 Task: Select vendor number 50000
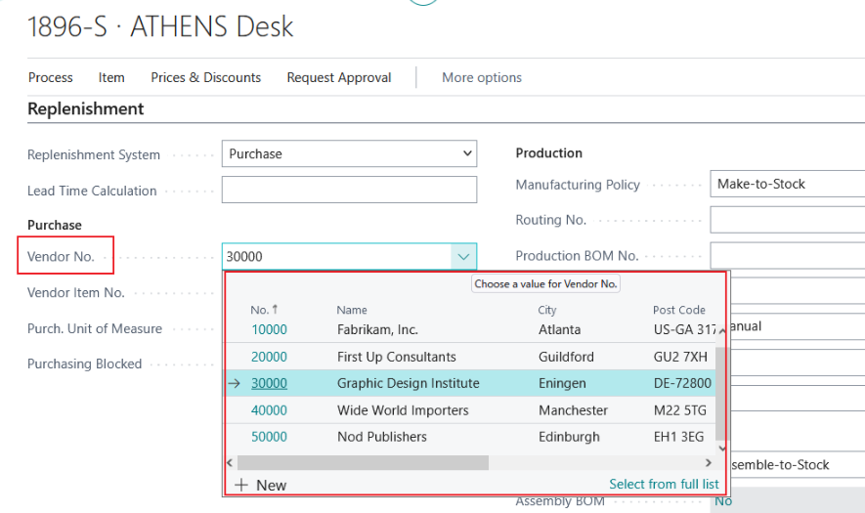pos(269,437)
